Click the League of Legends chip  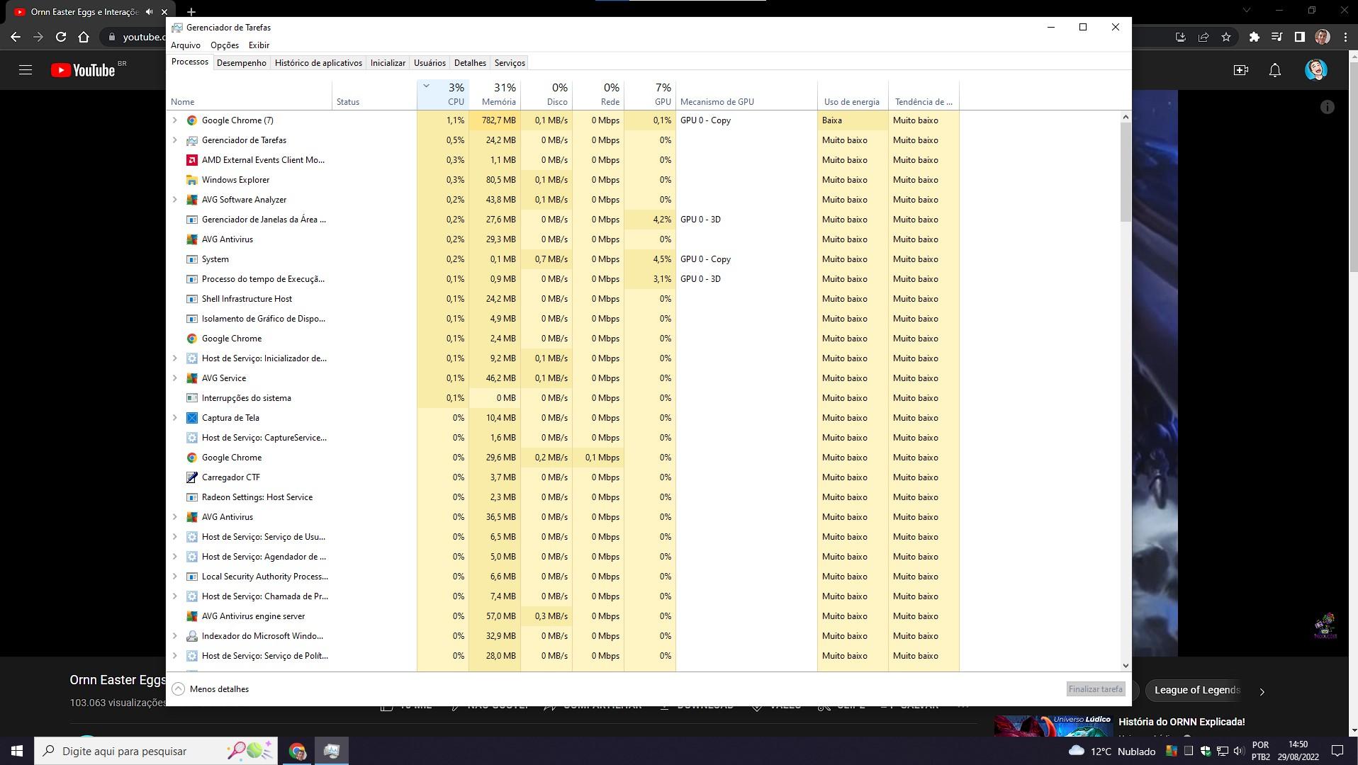tap(1197, 690)
